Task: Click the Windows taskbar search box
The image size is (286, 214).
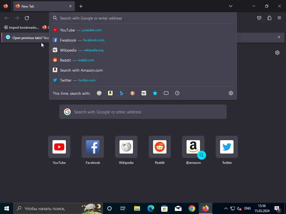Action: coord(58,208)
